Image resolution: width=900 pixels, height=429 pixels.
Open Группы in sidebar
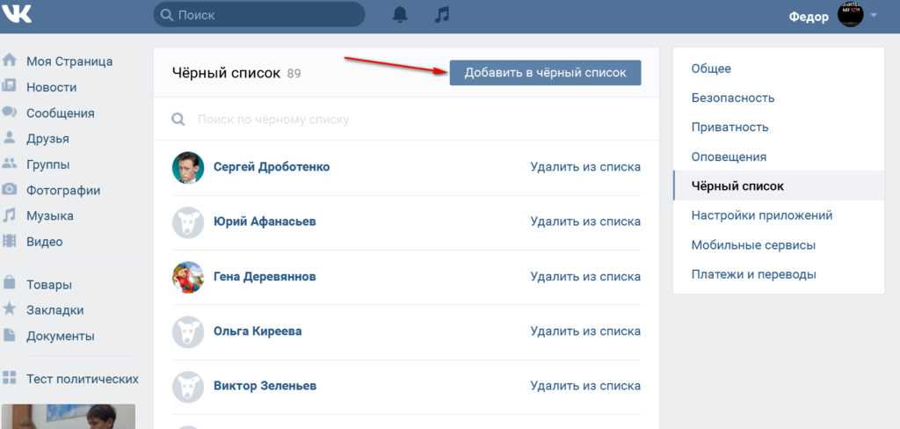[x=47, y=164]
